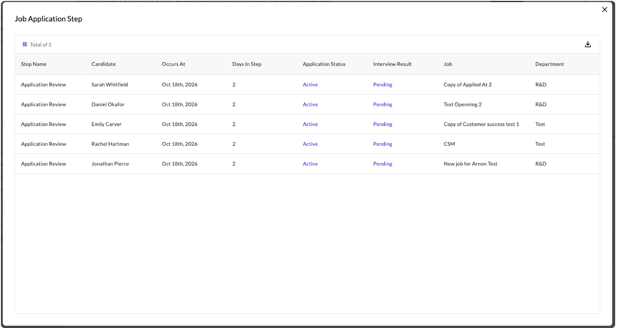Sort by Step Name column header
Image resolution: width=617 pixels, height=328 pixels.
coord(34,64)
